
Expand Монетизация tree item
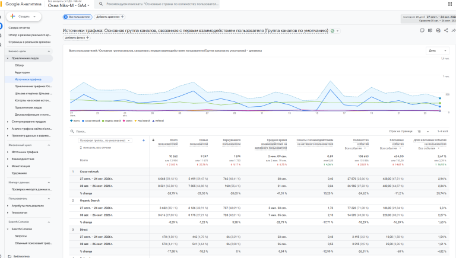pyautogui.click(x=8, y=166)
